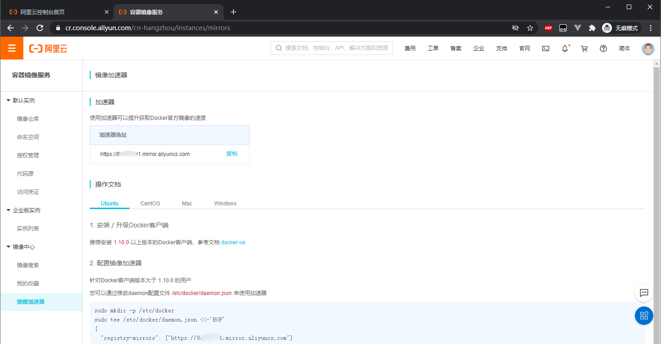Click the extension icon next to ABP
The height and width of the screenshot is (344, 661).
click(x=563, y=28)
